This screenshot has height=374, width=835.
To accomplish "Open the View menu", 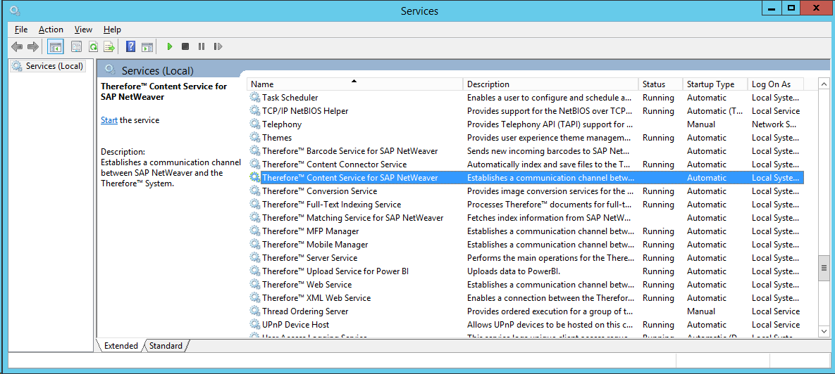I will click(x=83, y=30).
